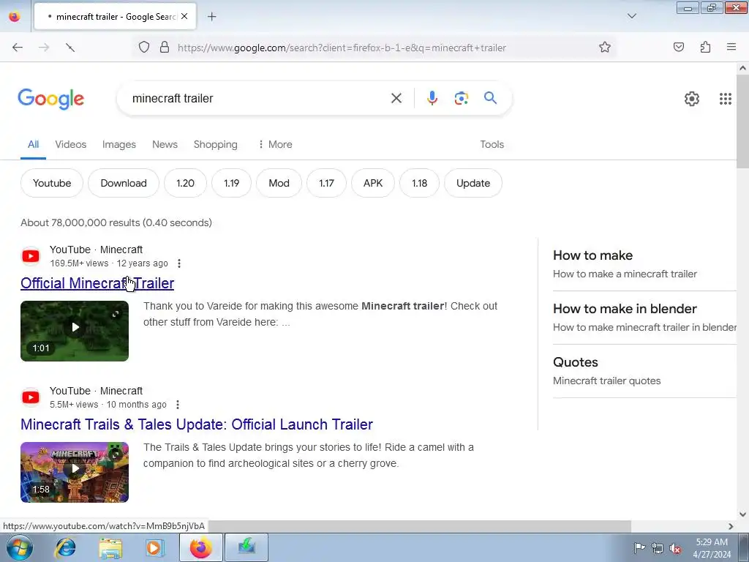
Task: Click YouTube favicon of Trails & Tales result
Action: (31, 397)
